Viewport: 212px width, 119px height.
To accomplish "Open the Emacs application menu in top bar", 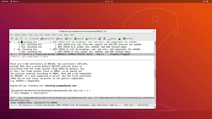I will [x=15, y=2].
